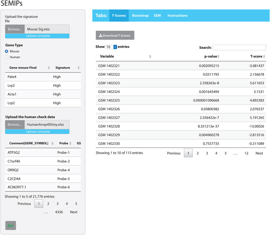270x235 pixels.
Task: Click p-value 0.0311795 cell
Action: [211, 75]
